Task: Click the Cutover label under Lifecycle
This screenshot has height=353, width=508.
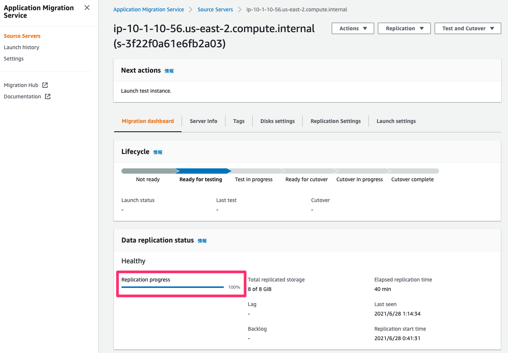Action: (x=320, y=200)
